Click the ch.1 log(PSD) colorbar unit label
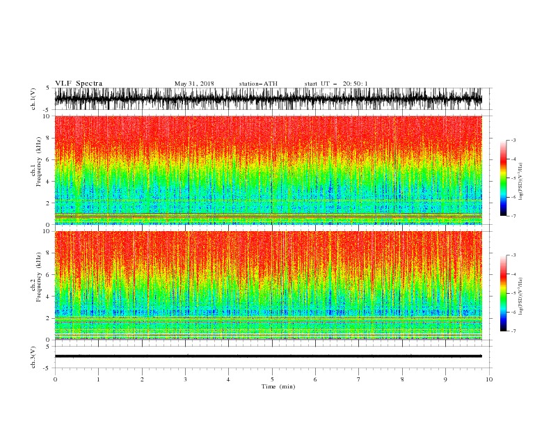 pyautogui.click(x=521, y=182)
